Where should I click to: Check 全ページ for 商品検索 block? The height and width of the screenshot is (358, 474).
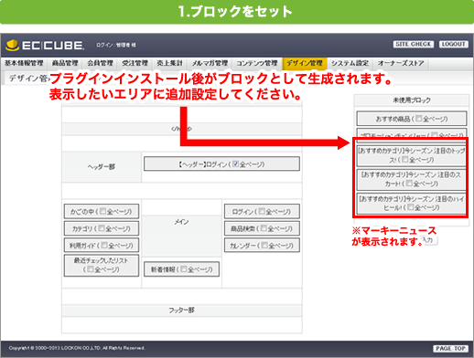pyautogui.click(x=264, y=228)
